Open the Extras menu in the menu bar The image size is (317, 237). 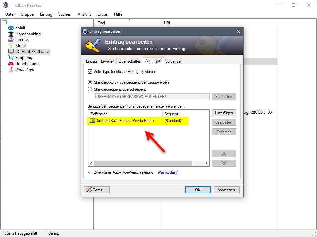coord(102,14)
